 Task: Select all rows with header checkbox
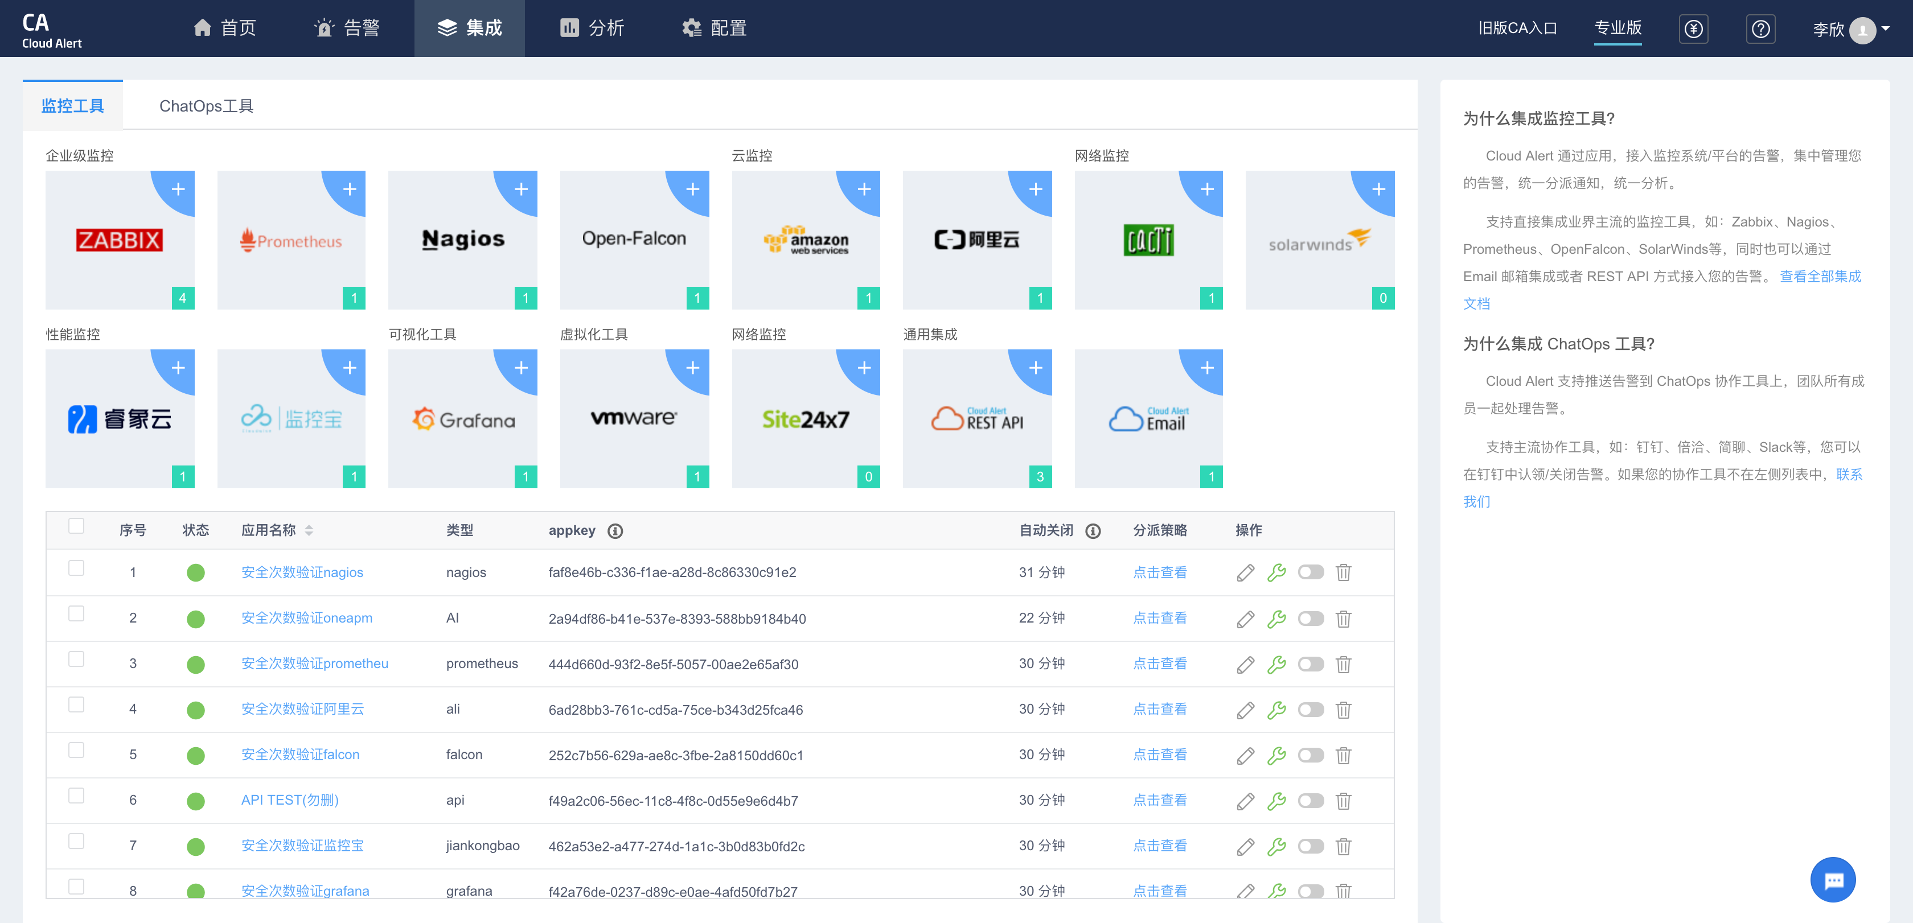click(76, 526)
